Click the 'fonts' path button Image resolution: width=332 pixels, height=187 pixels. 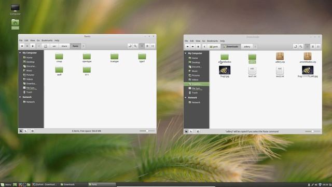click(75, 46)
